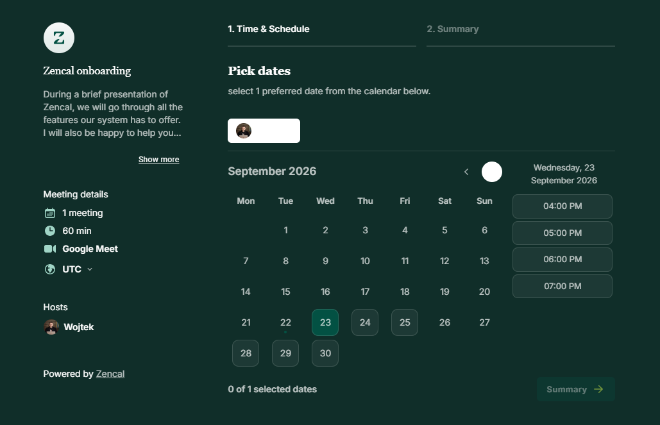Select September 23 on the calendar

[x=325, y=322]
